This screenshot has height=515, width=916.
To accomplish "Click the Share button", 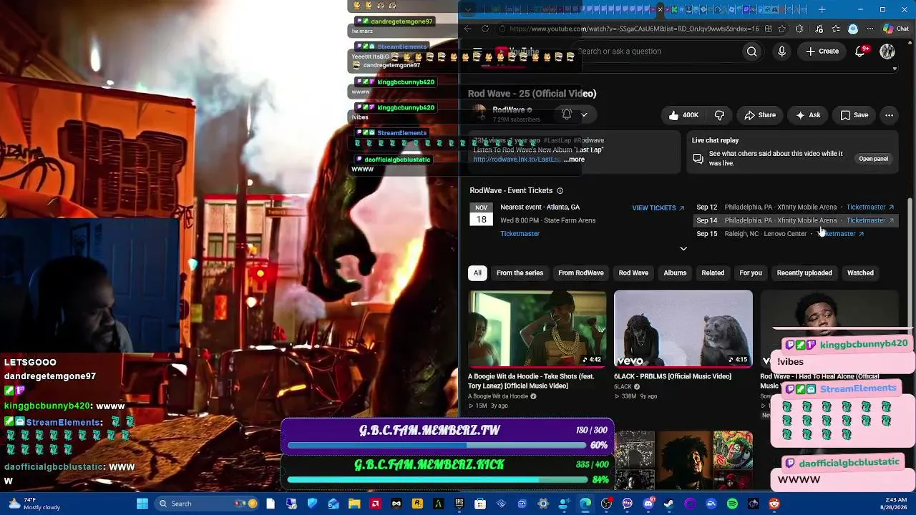I will (760, 115).
